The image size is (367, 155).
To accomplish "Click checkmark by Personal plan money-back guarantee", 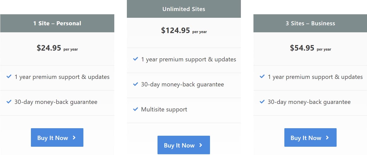I will coord(9,102).
